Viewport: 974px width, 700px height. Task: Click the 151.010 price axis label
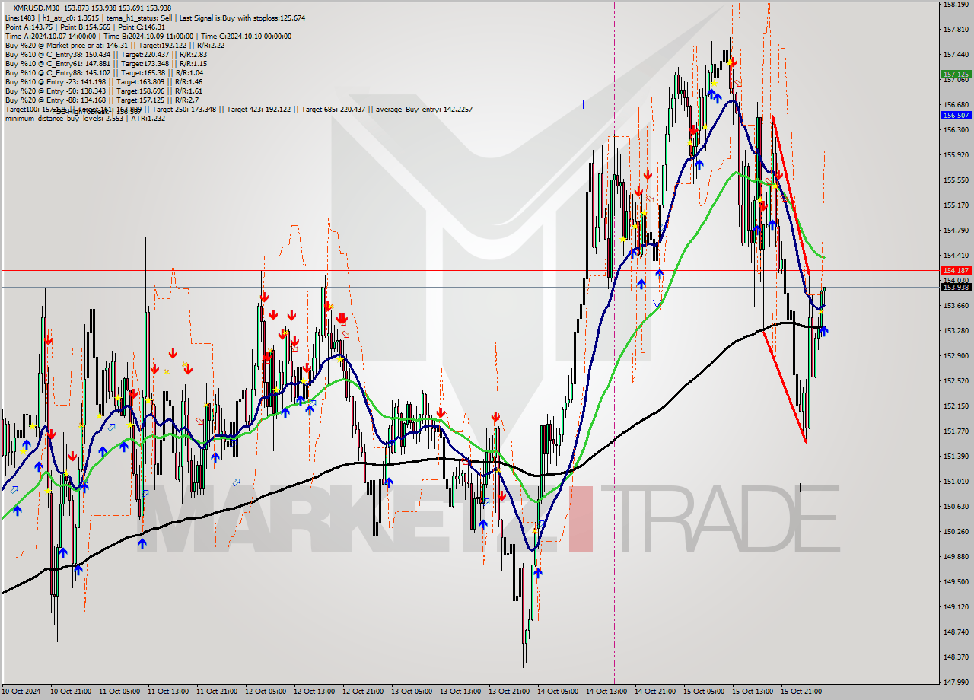[x=956, y=482]
